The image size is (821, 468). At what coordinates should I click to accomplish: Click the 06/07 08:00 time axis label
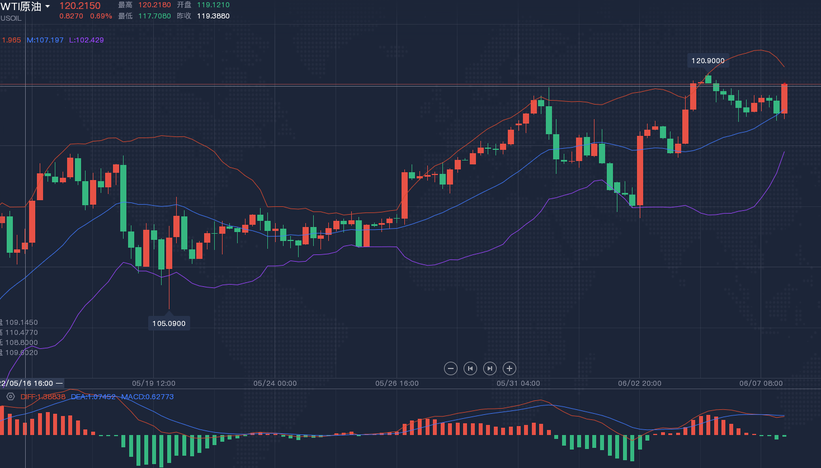pos(761,384)
